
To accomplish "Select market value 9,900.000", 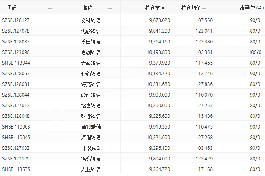I will point(160,95).
